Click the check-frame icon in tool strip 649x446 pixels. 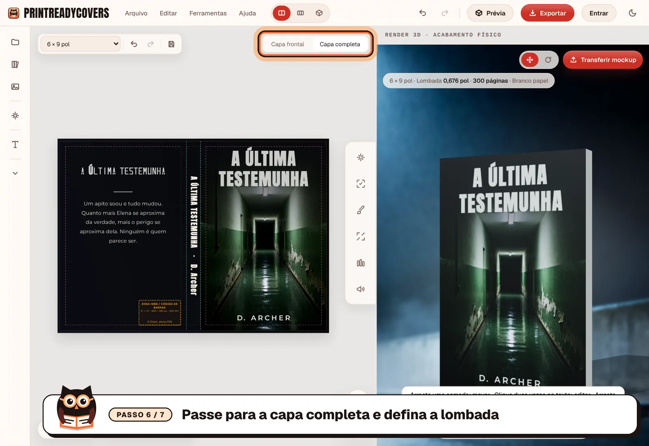tap(361, 184)
